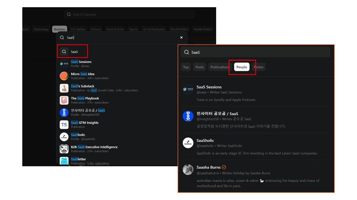Click '@saashaburns • Writes Holiday by Saasha Burns'
Screen dimensions: 357x200
coord(233,173)
